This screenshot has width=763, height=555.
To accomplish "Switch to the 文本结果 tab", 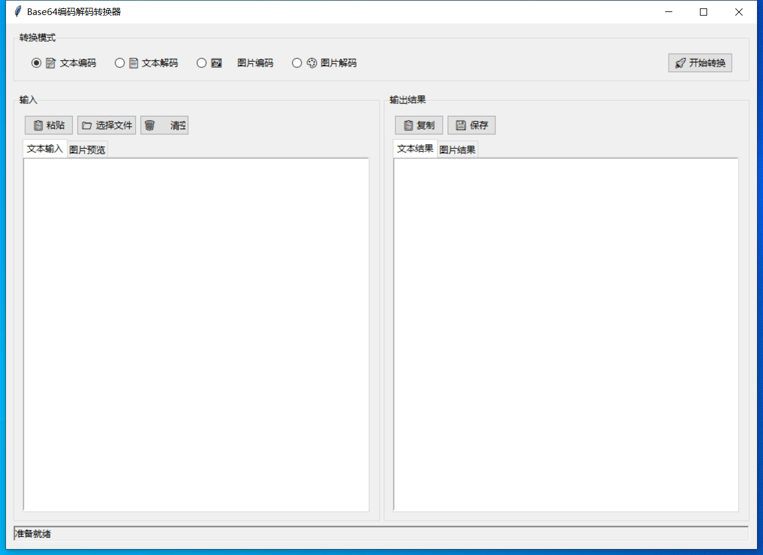I will pos(415,149).
